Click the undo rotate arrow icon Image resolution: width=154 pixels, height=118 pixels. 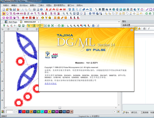coord(127,13)
